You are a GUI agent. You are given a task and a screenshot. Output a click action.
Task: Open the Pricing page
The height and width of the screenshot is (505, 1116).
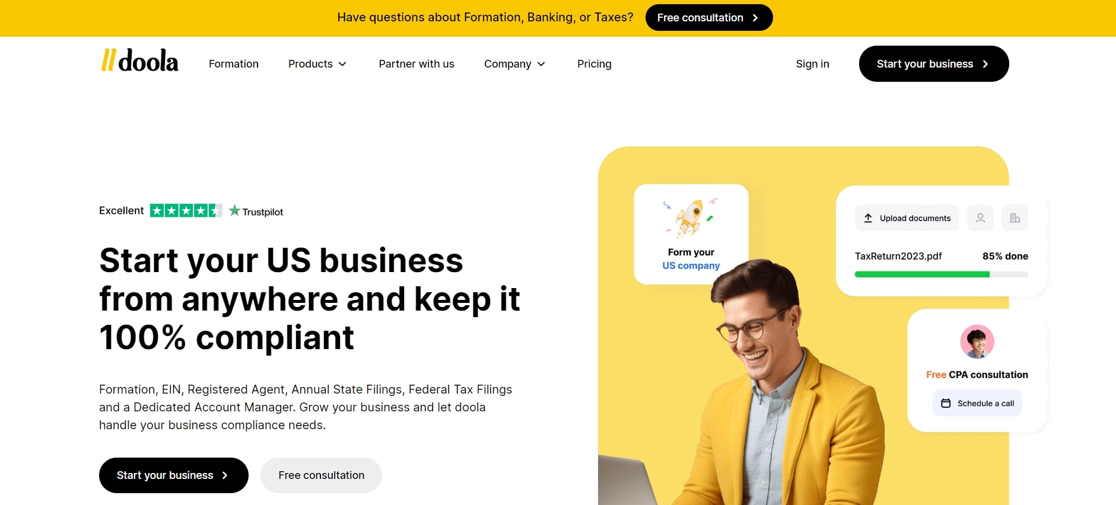coord(594,64)
